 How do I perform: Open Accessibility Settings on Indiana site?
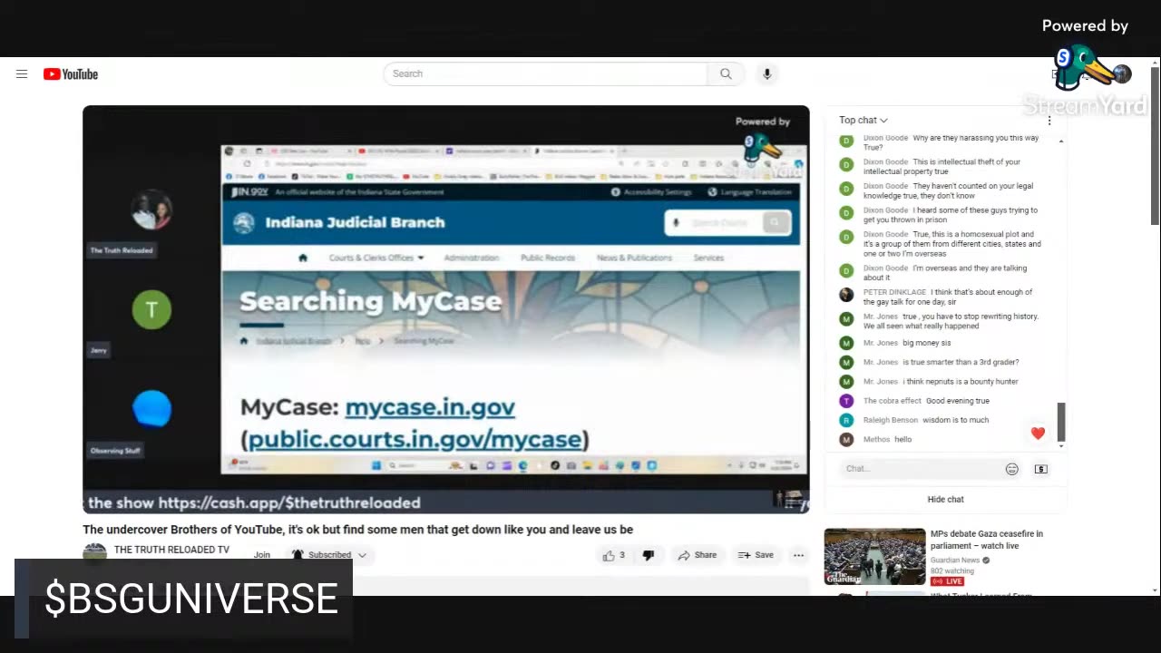click(x=651, y=192)
